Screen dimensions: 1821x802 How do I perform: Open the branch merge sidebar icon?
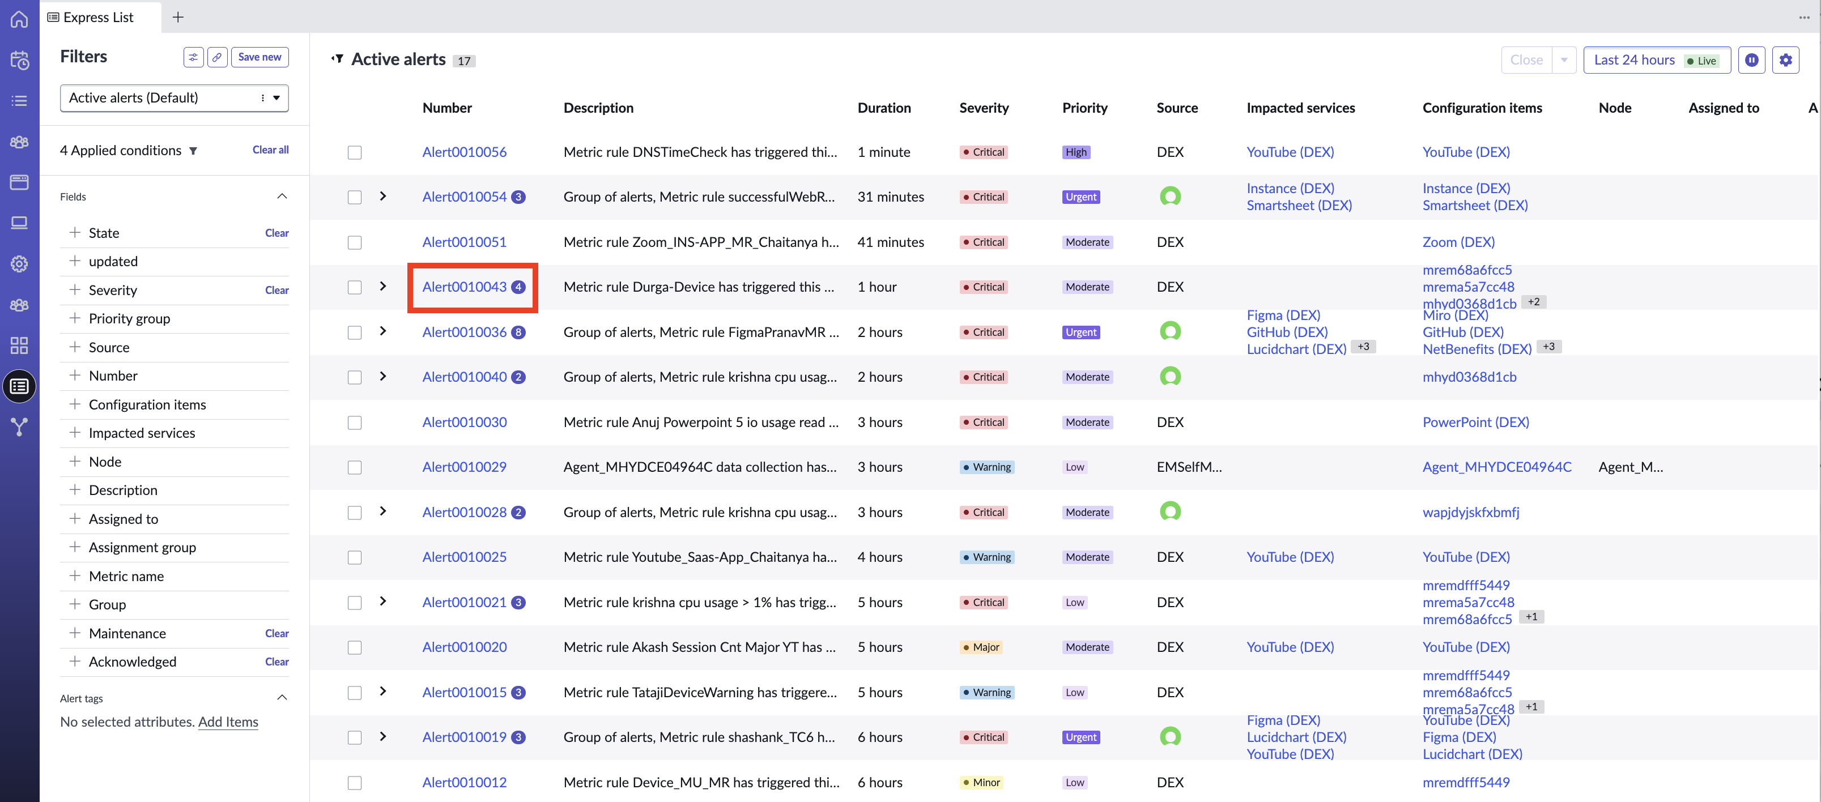[x=19, y=427]
